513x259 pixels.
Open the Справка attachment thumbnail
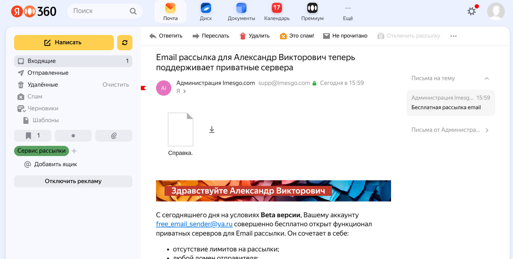pos(181,129)
